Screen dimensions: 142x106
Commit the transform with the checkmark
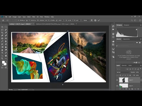point(99,20)
